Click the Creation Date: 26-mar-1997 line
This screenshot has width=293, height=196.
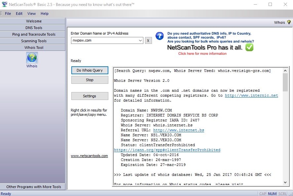coord(151,160)
